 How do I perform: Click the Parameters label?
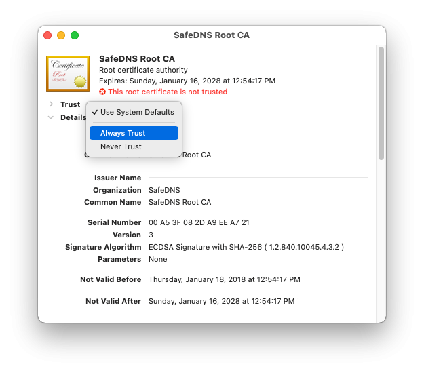(119, 259)
